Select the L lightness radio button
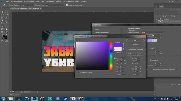The image size is (181, 101). 131,58
